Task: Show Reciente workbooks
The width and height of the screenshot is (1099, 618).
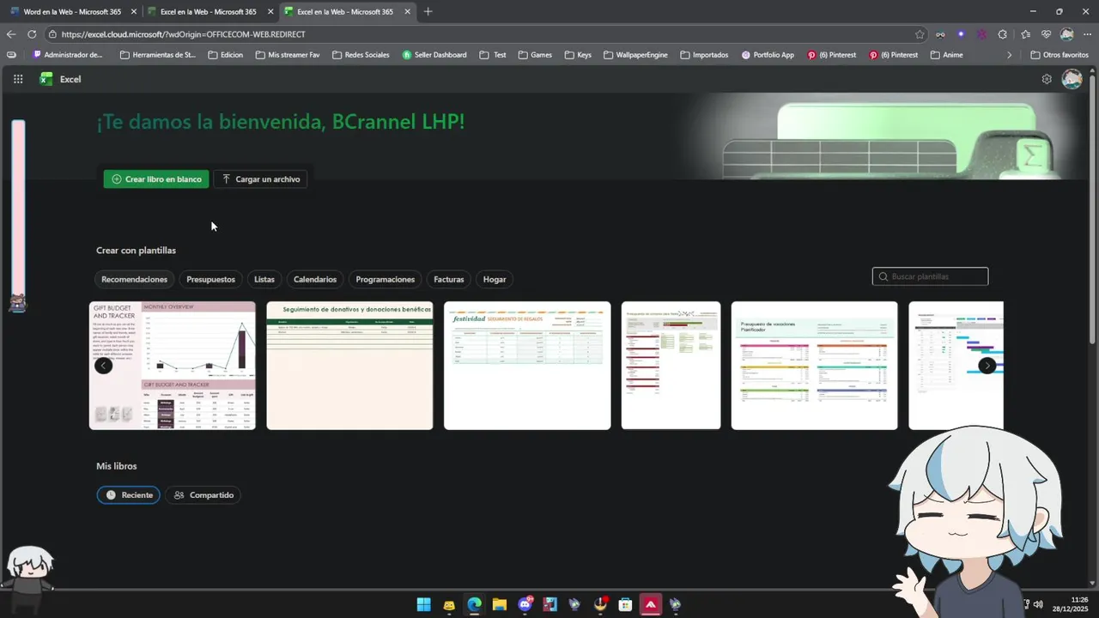Action: click(x=129, y=495)
